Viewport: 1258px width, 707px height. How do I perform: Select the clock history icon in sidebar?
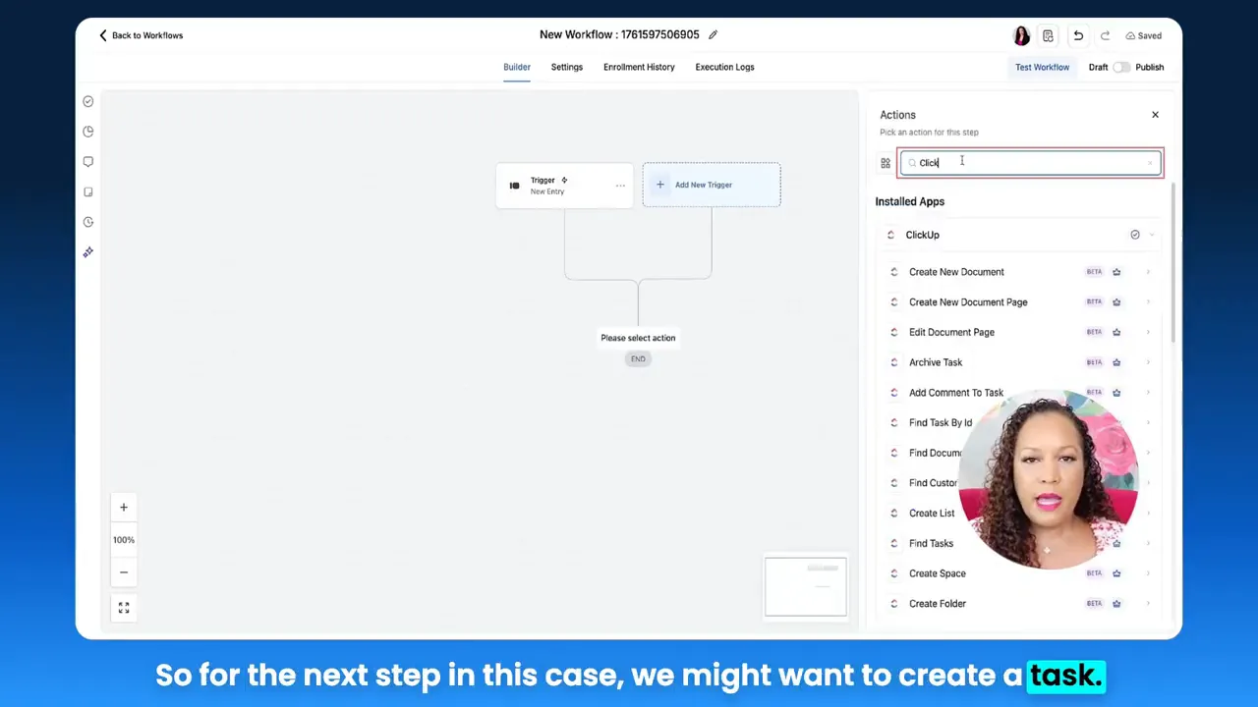[87, 221]
